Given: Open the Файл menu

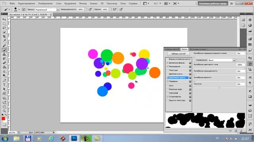Looking at the screenshot, I should tap(12, 4).
